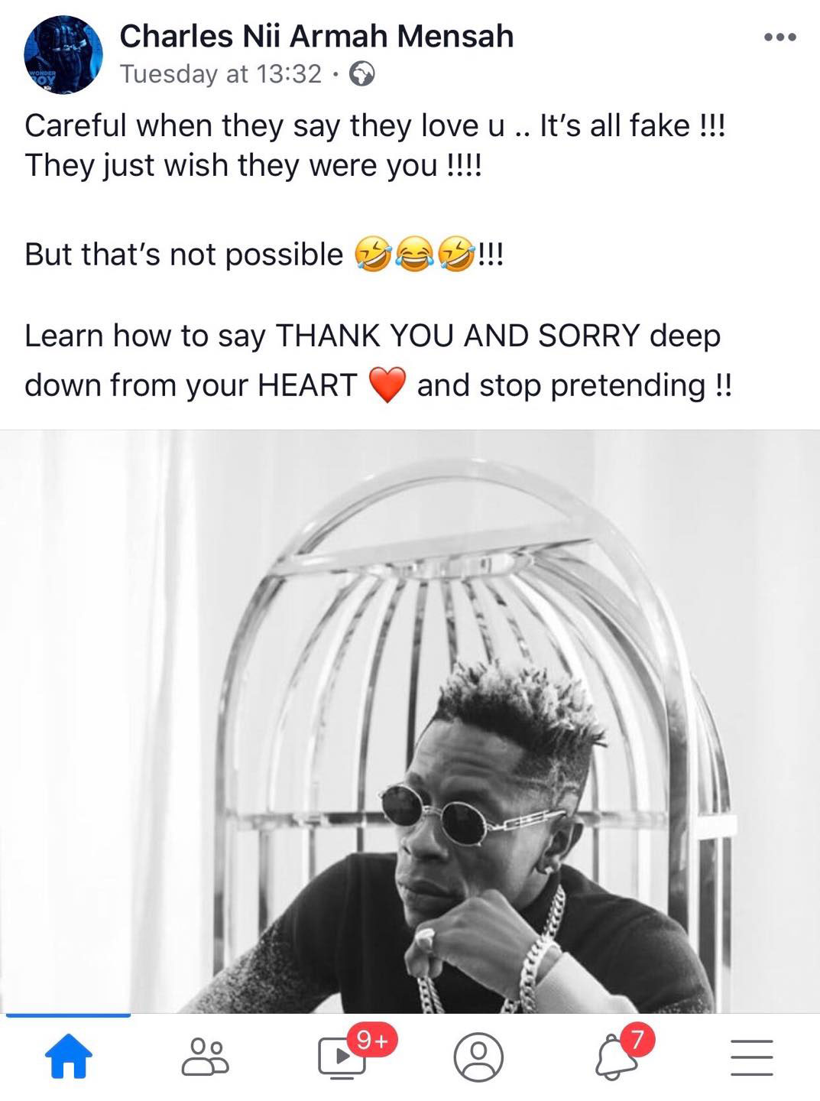Image resolution: width=820 pixels, height=1101 pixels.
Task: Tap the poster's profile picture
Action: [x=63, y=55]
